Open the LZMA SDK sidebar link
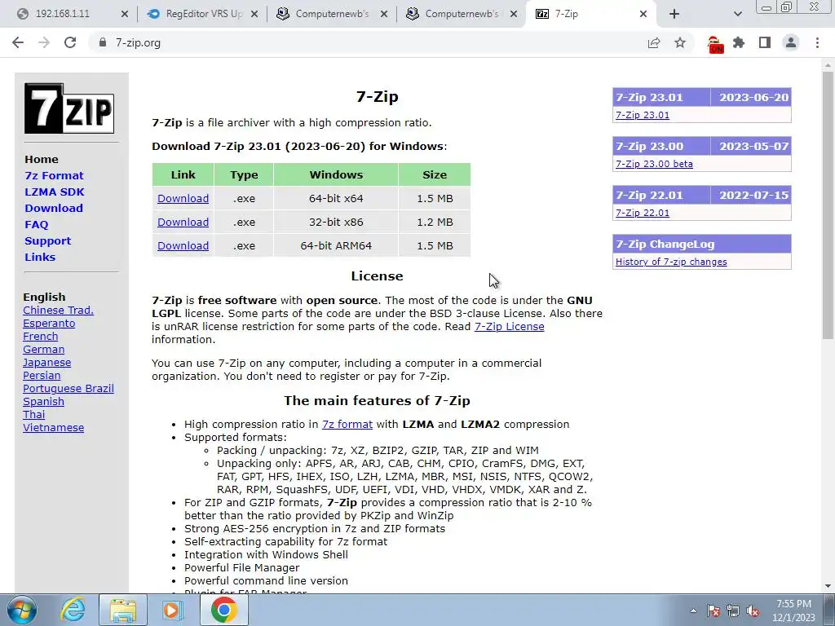 point(55,192)
